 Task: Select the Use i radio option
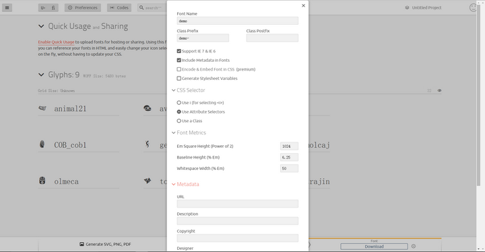(179, 103)
